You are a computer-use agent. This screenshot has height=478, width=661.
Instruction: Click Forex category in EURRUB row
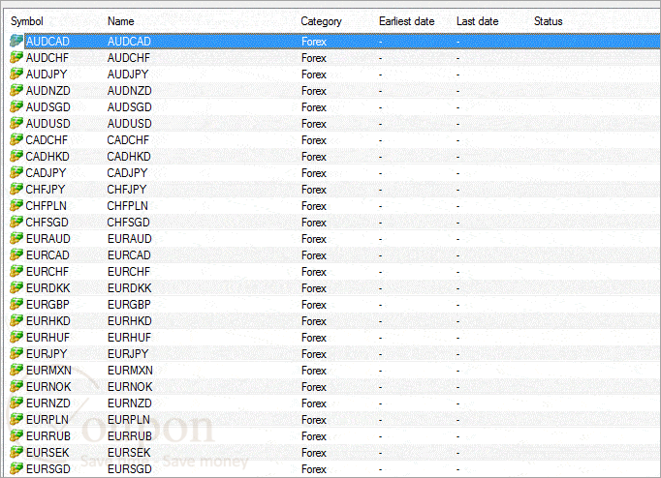click(314, 436)
